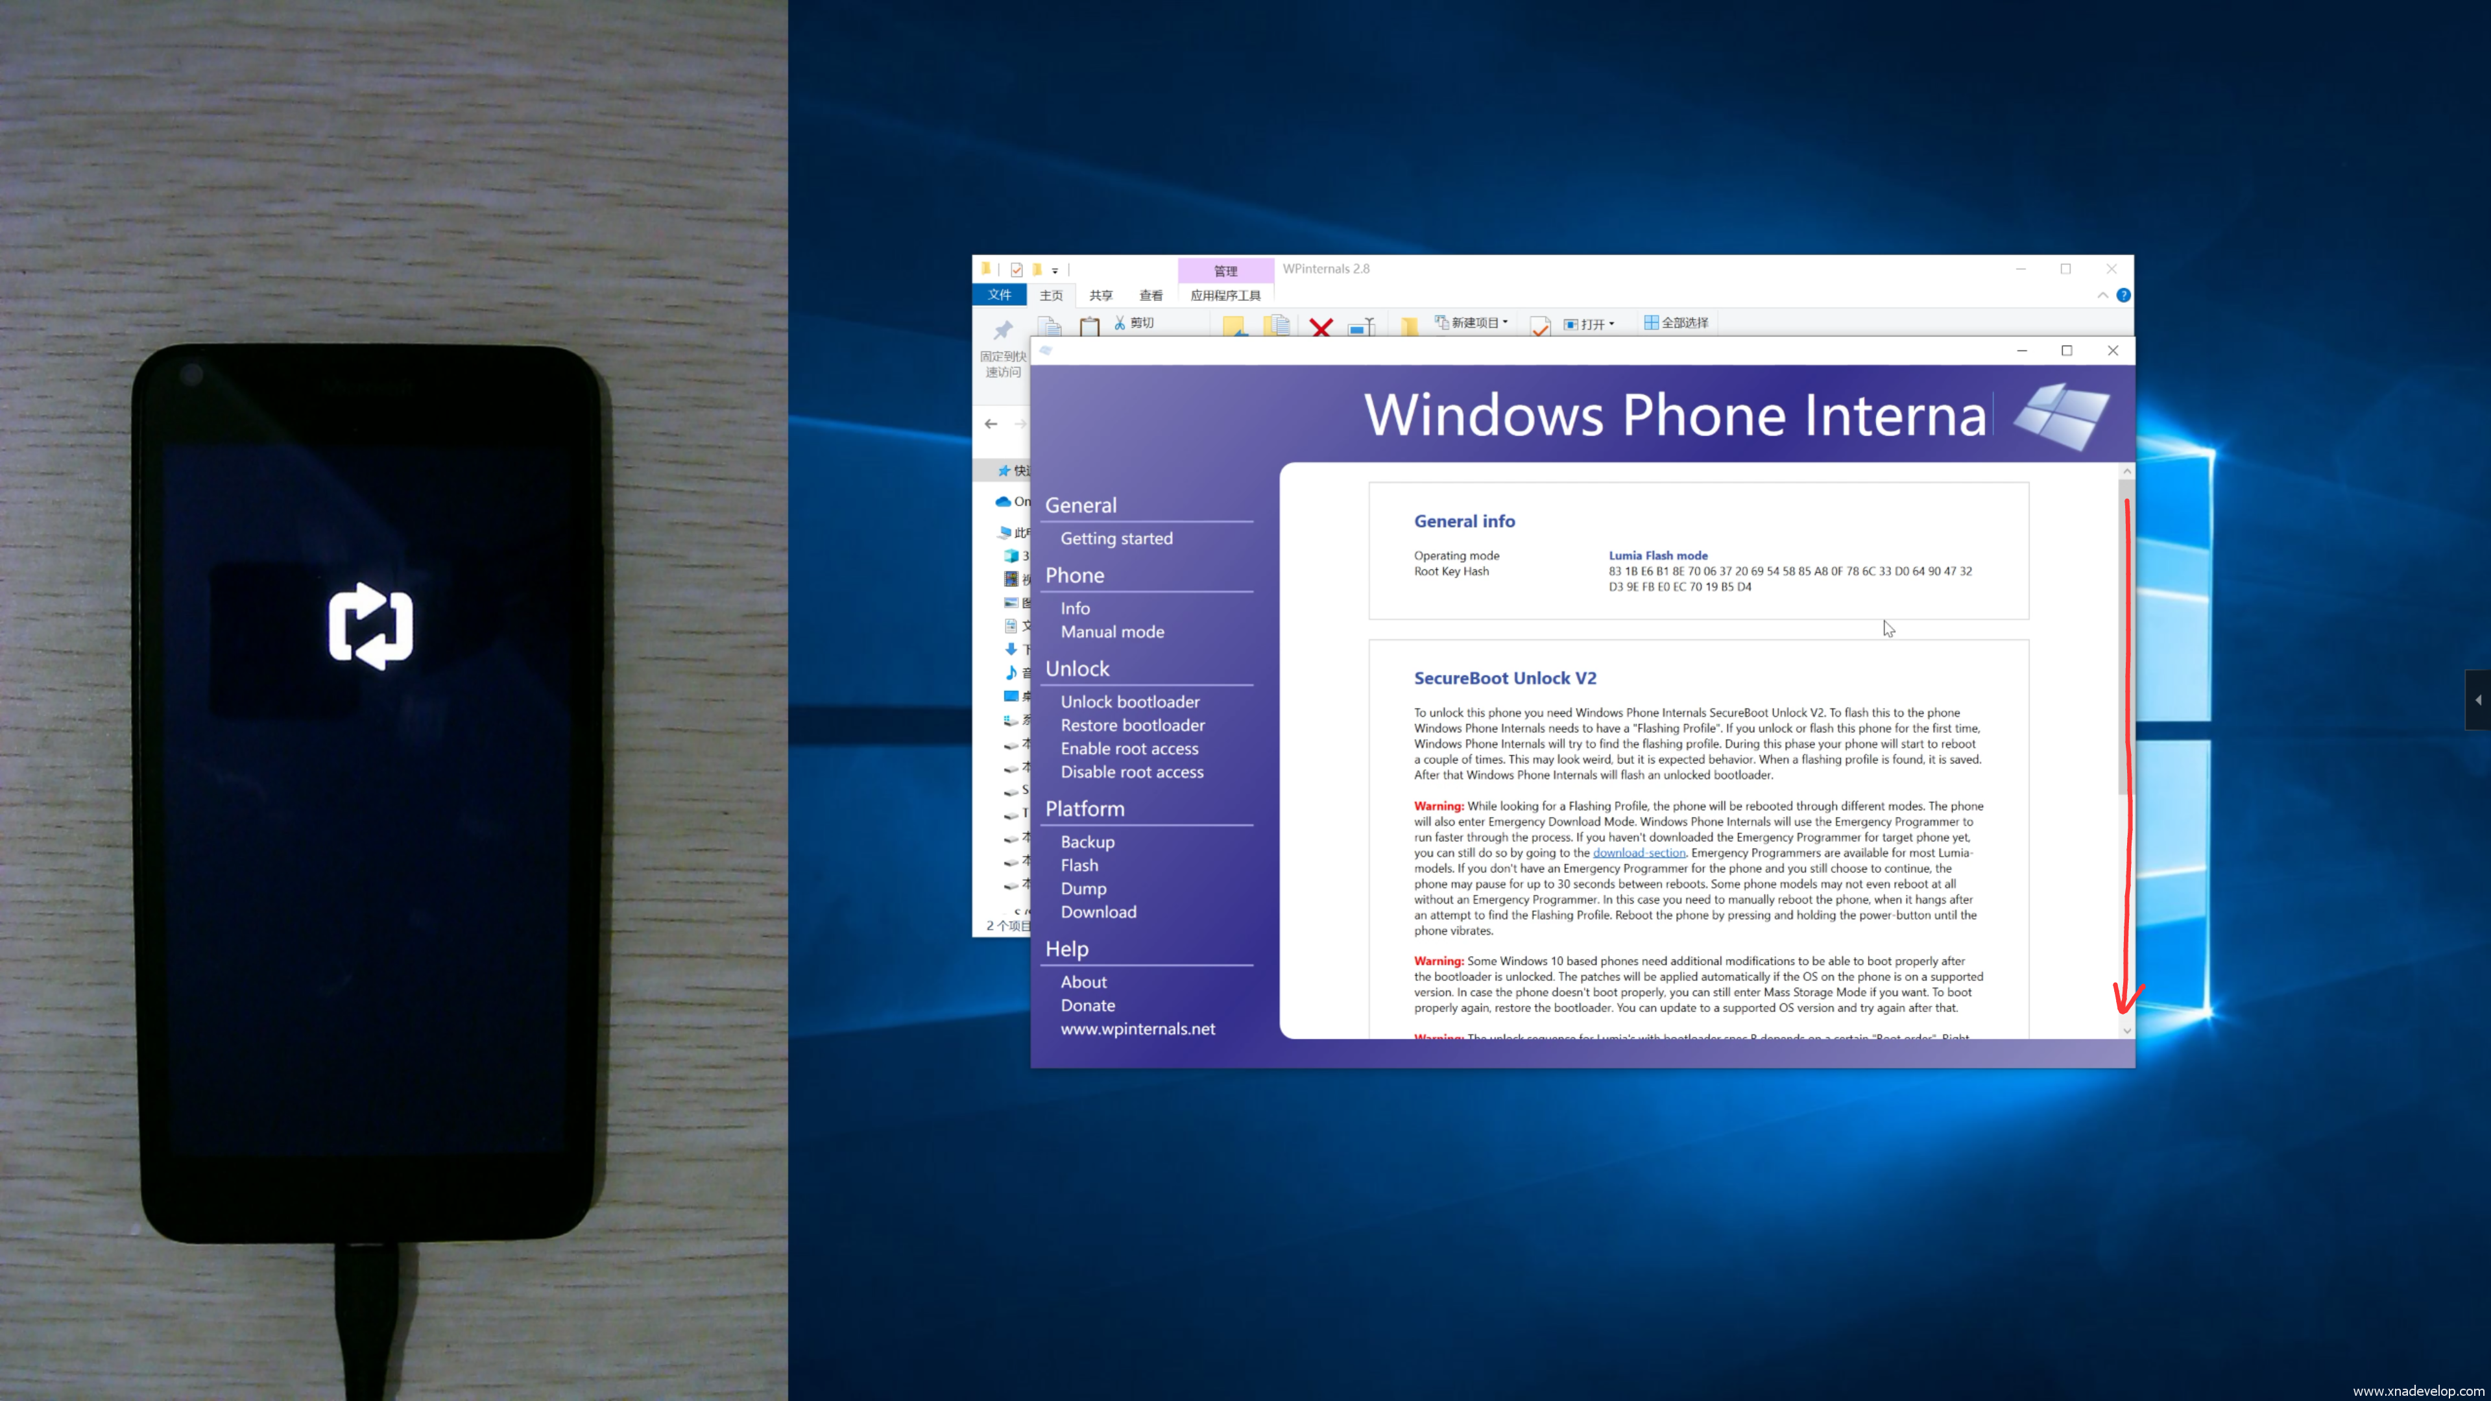2491x1401 pixels.
Task: Click the content pane scroll-down arrow
Action: pyautogui.click(x=2126, y=1031)
